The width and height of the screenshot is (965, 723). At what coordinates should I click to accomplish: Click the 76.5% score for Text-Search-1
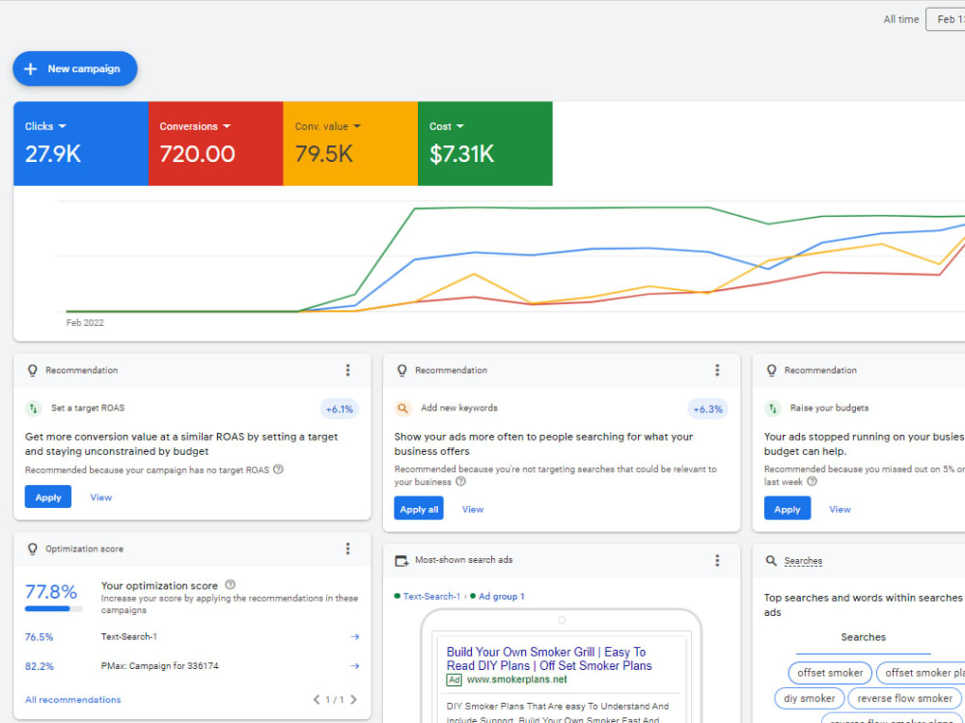tap(39, 637)
